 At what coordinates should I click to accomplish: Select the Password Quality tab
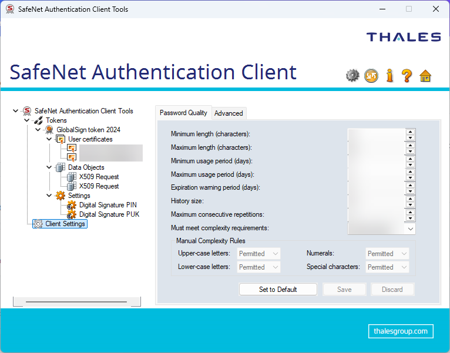pyautogui.click(x=183, y=113)
